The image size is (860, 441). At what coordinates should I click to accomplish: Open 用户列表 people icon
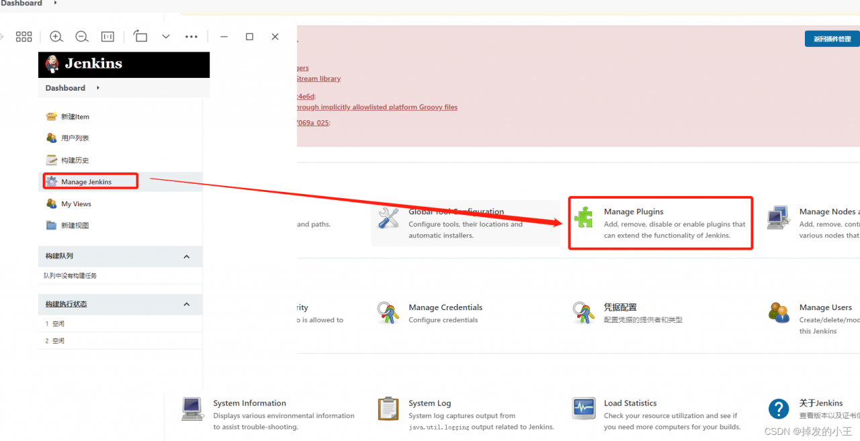click(51, 138)
